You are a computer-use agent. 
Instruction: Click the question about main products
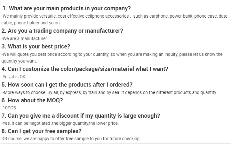coord(67,8)
